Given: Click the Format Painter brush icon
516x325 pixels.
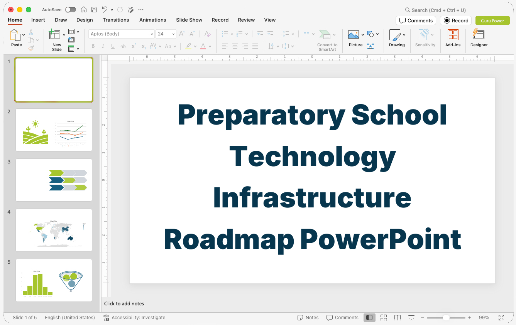Looking at the screenshot, I should 31,48.
